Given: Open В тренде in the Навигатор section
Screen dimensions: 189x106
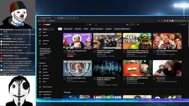Looking at the screenshot, I should 46,66.
